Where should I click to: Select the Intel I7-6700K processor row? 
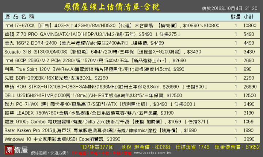tap(131, 25)
